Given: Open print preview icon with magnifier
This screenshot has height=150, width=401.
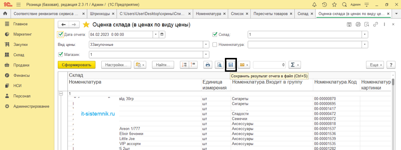Looking at the screenshot, I should click(219, 65).
